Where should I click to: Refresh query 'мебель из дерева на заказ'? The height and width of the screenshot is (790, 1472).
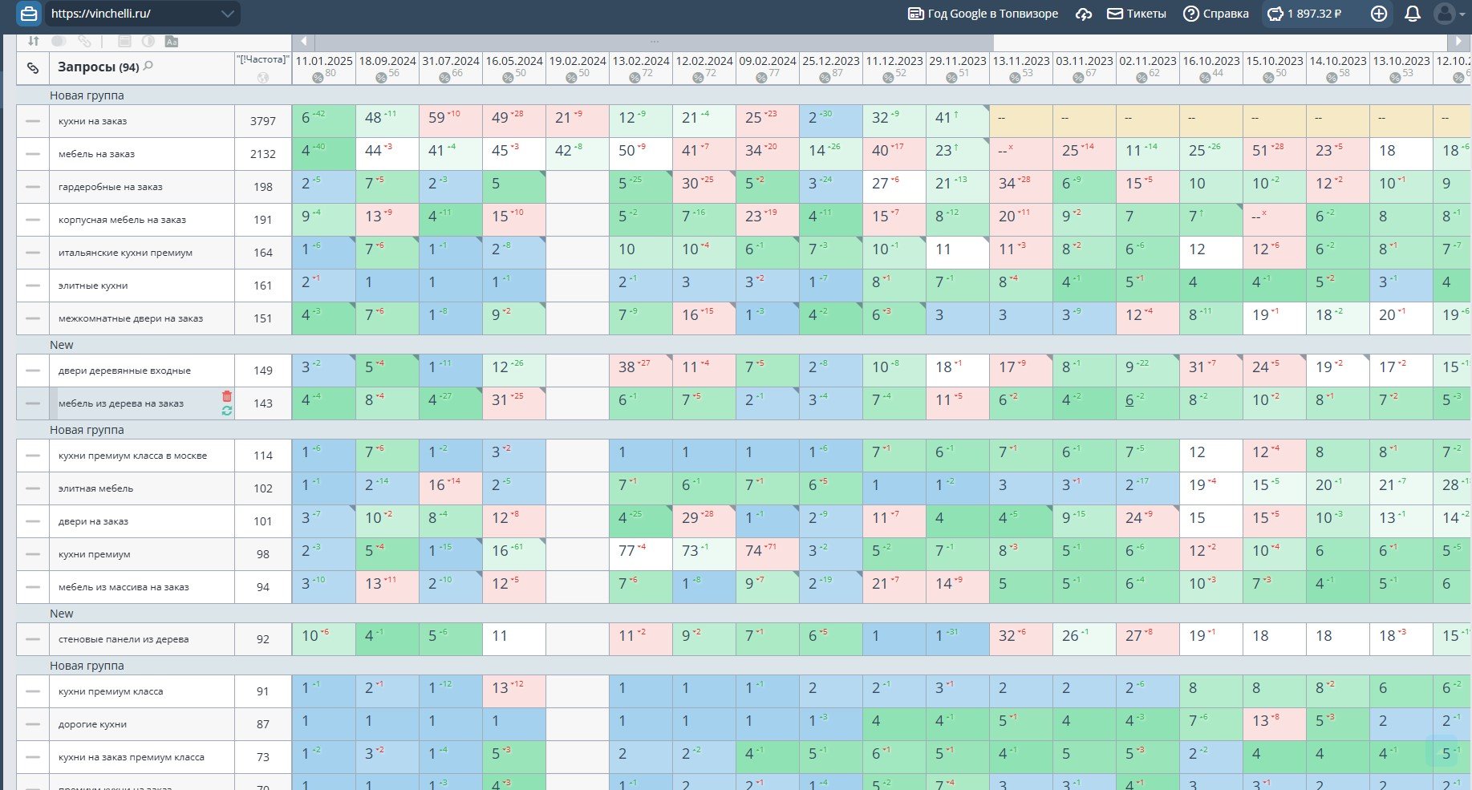[x=227, y=411]
